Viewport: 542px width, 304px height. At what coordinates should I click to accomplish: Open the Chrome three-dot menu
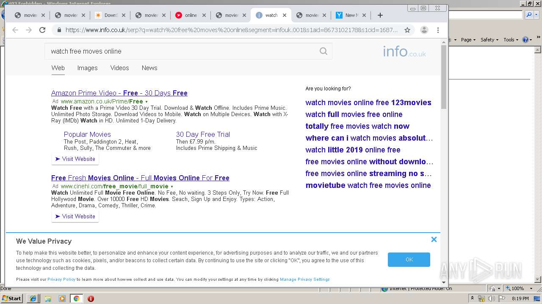point(438,30)
